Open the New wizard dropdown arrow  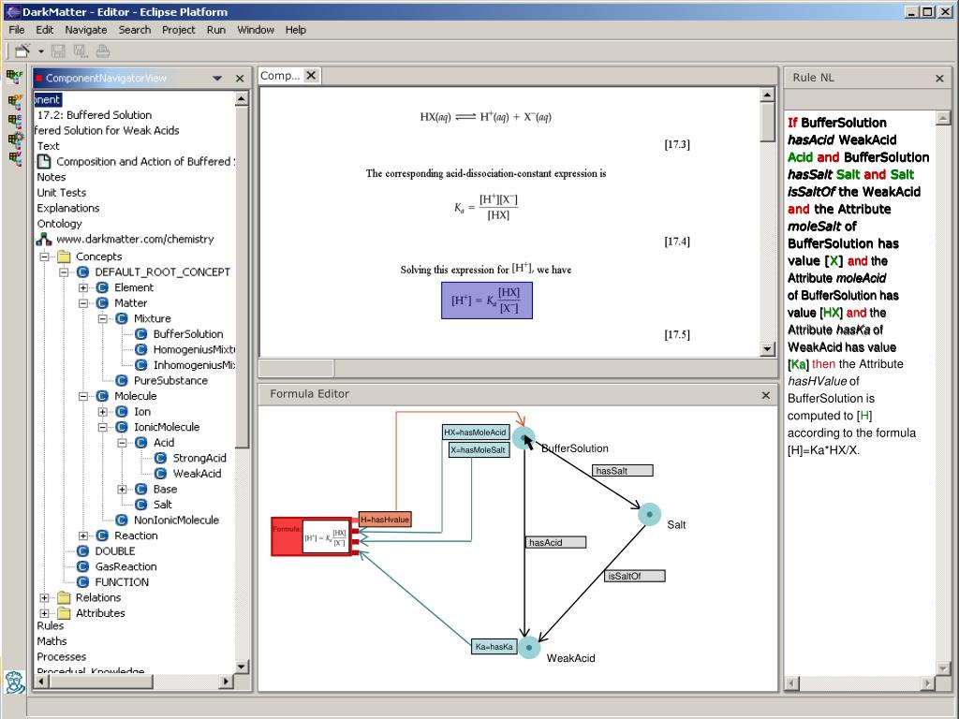tap(41, 52)
